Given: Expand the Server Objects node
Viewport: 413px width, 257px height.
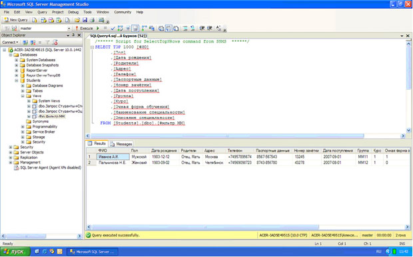Looking at the screenshot, I should (11, 152).
